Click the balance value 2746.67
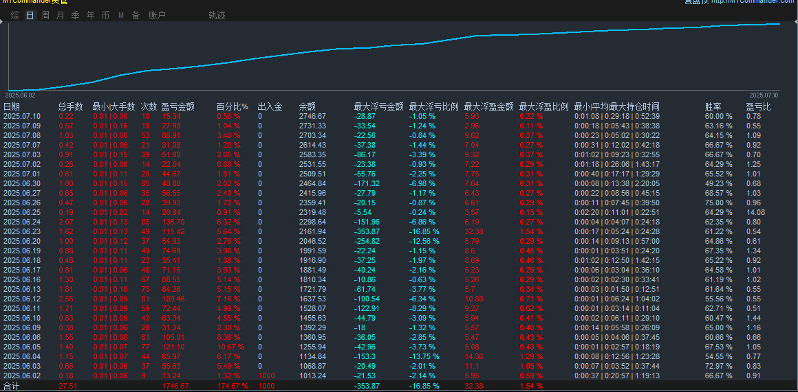798x392 pixels. point(312,116)
